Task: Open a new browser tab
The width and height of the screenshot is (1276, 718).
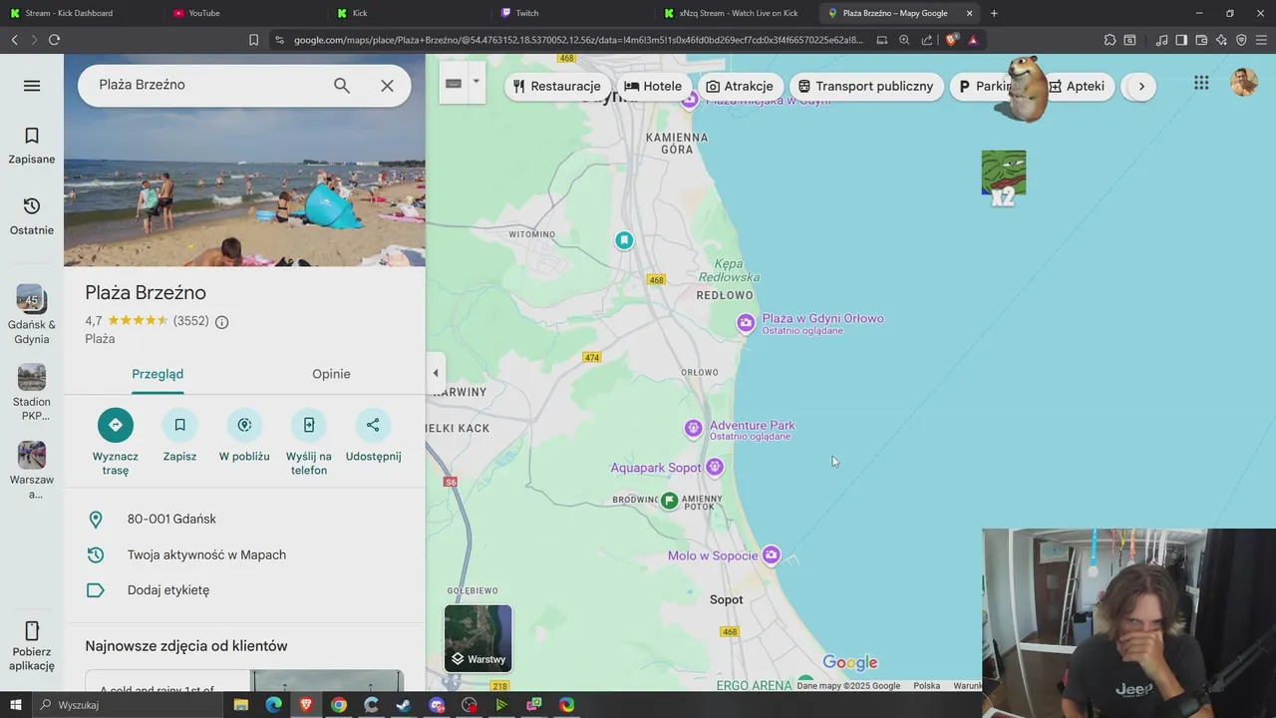Action: [x=994, y=13]
